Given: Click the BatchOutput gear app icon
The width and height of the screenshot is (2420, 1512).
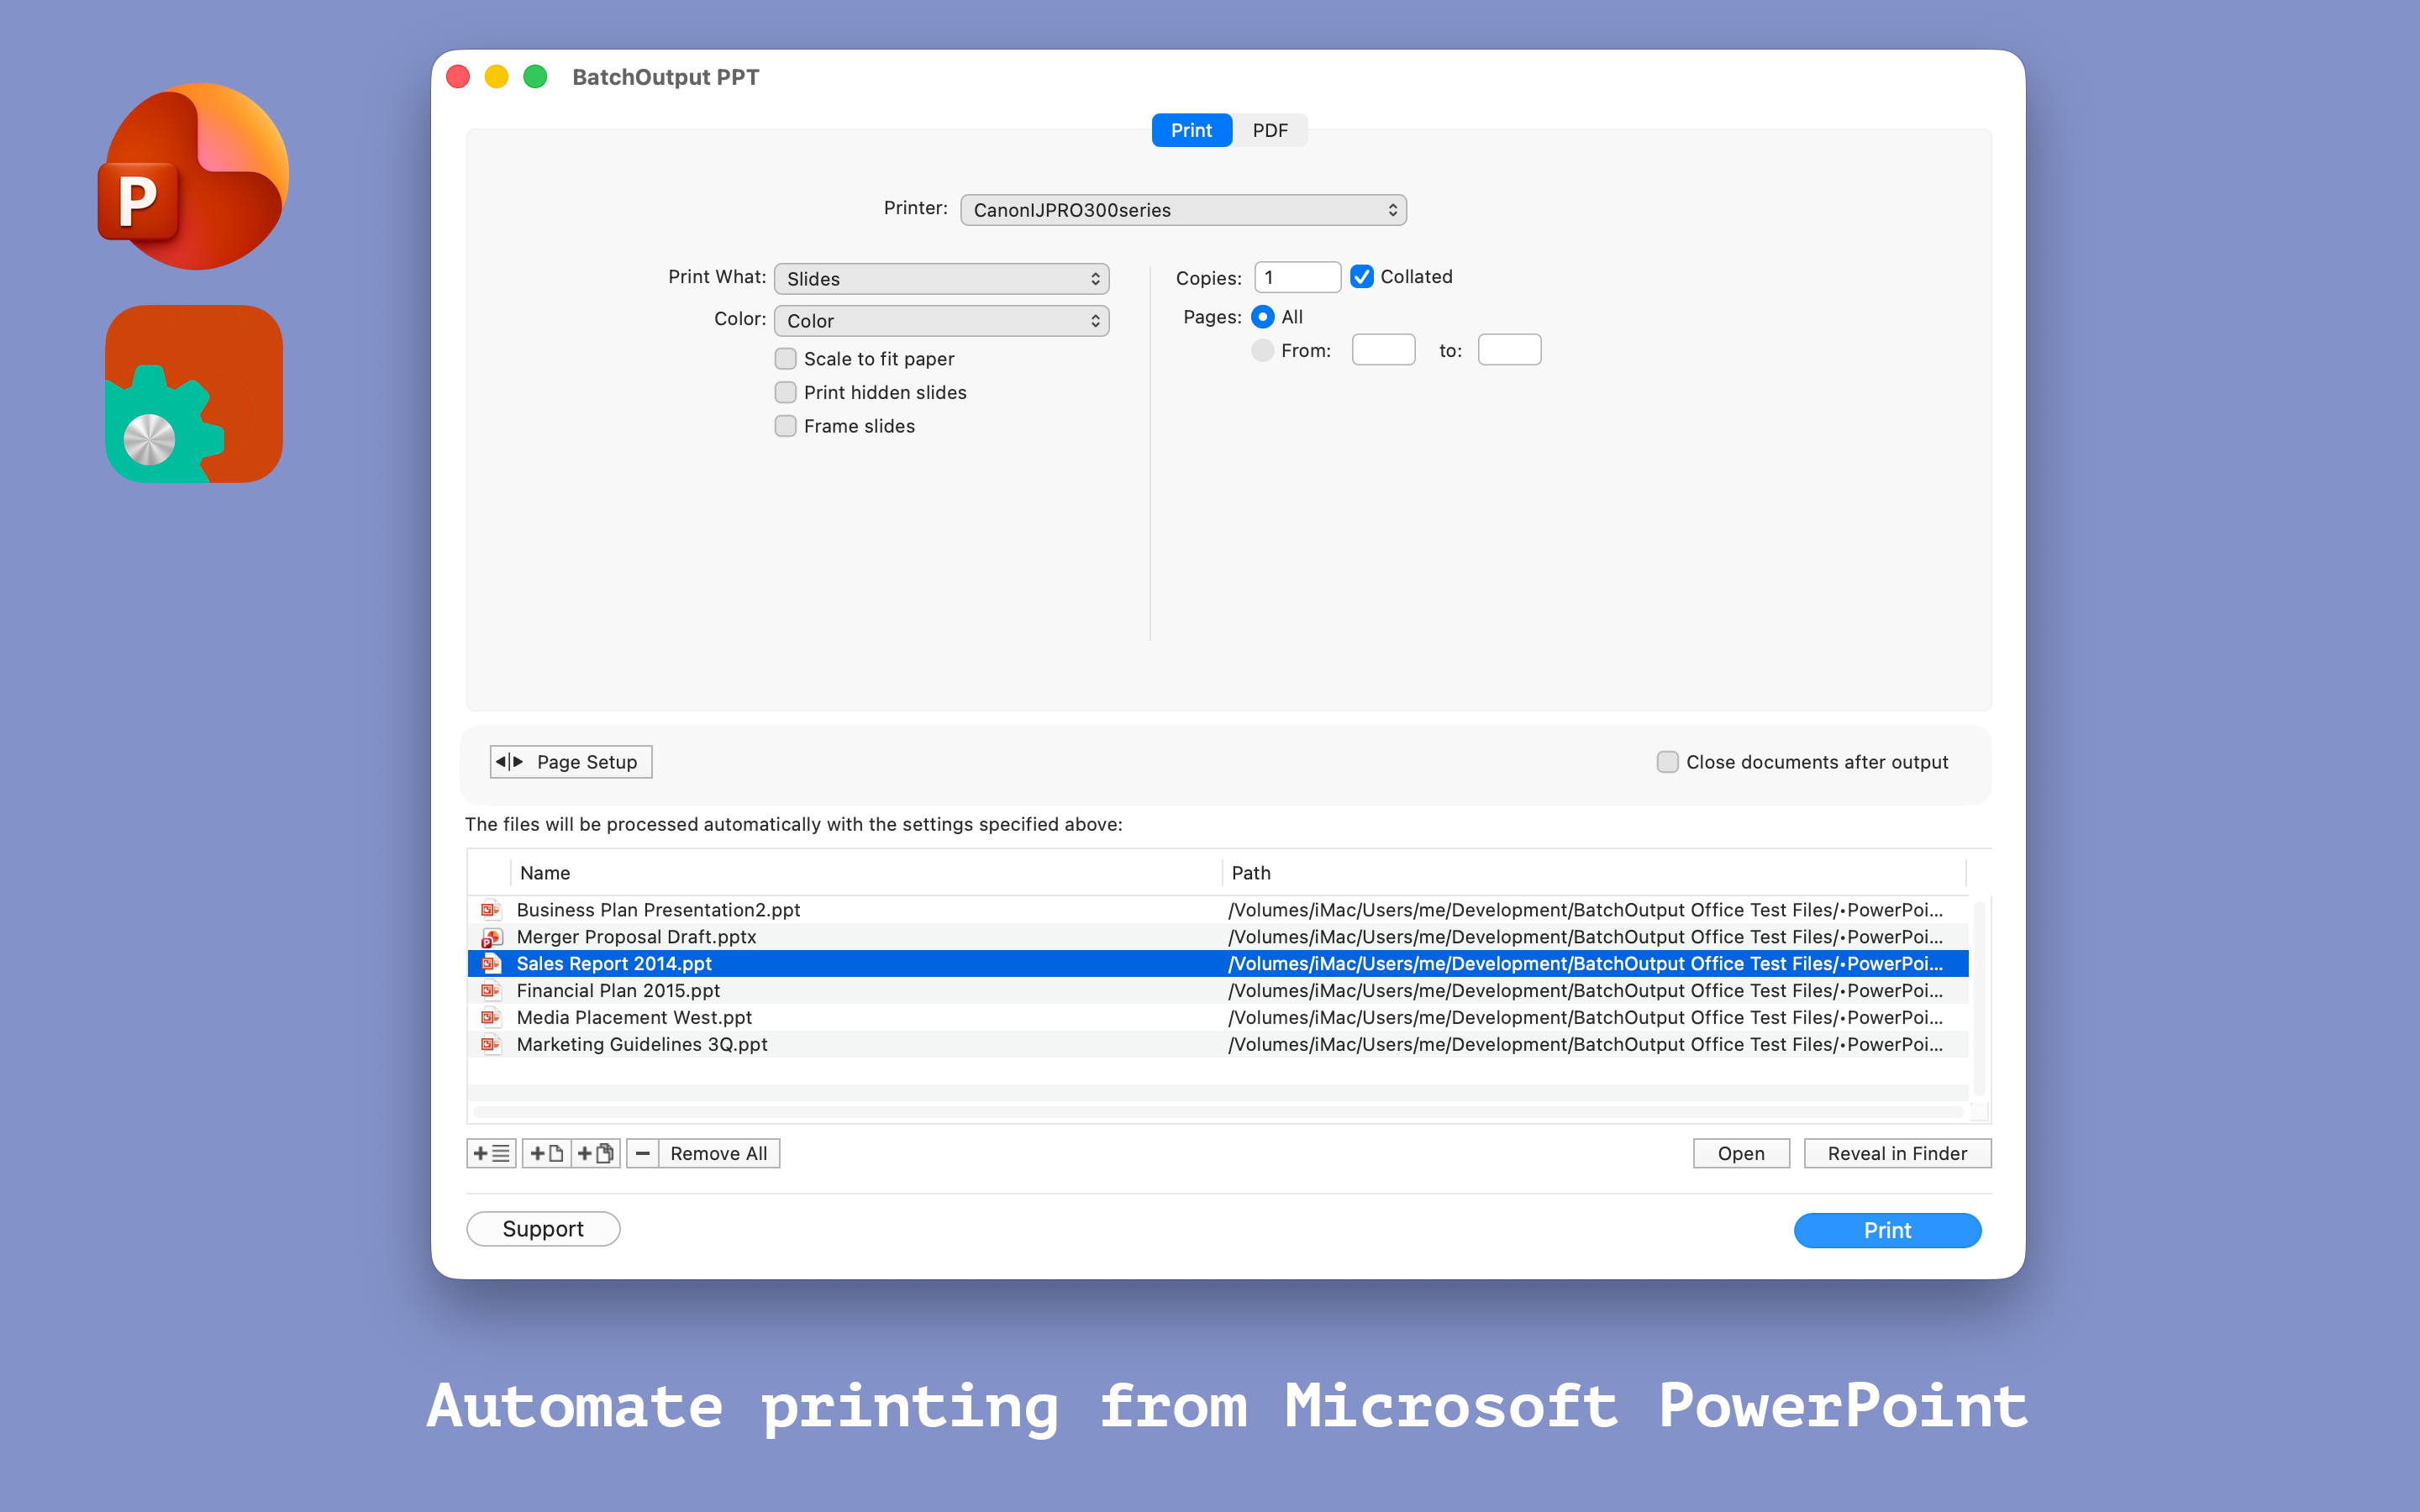Looking at the screenshot, I should tap(193, 394).
